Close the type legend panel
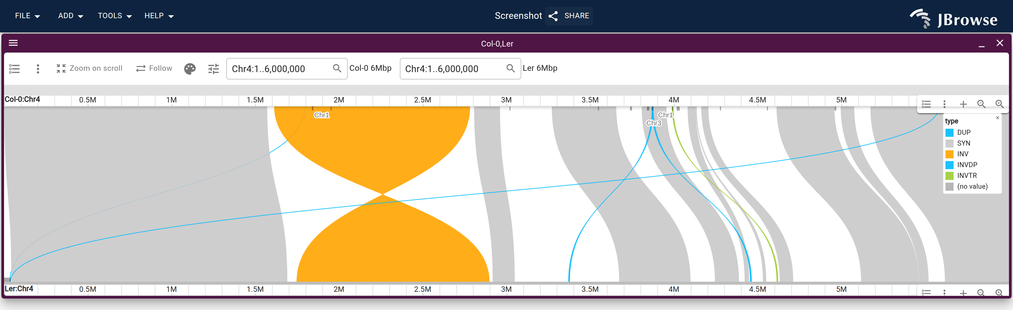The height and width of the screenshot is (310, 1013). (997, 118)
